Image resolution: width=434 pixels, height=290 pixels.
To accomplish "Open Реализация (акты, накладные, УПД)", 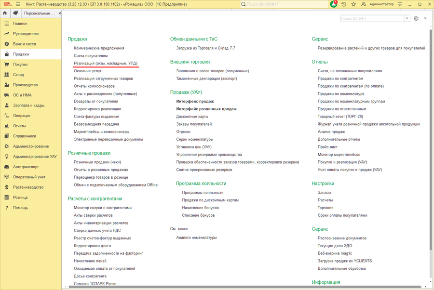I will coord(106,63).
